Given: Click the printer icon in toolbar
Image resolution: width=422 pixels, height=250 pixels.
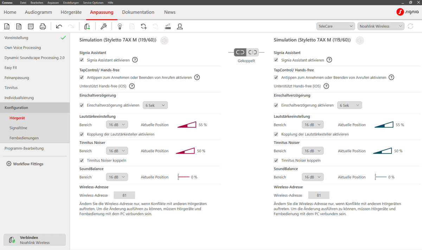Looking at the screenshot, I should 43,26.
